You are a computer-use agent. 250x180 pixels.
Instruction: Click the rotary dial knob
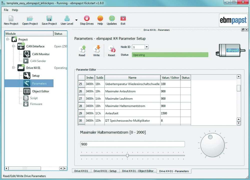212,145
